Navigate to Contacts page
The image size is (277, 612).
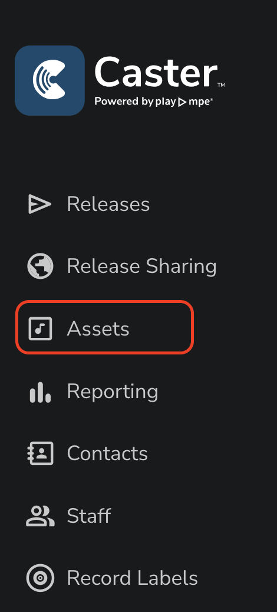107,454
